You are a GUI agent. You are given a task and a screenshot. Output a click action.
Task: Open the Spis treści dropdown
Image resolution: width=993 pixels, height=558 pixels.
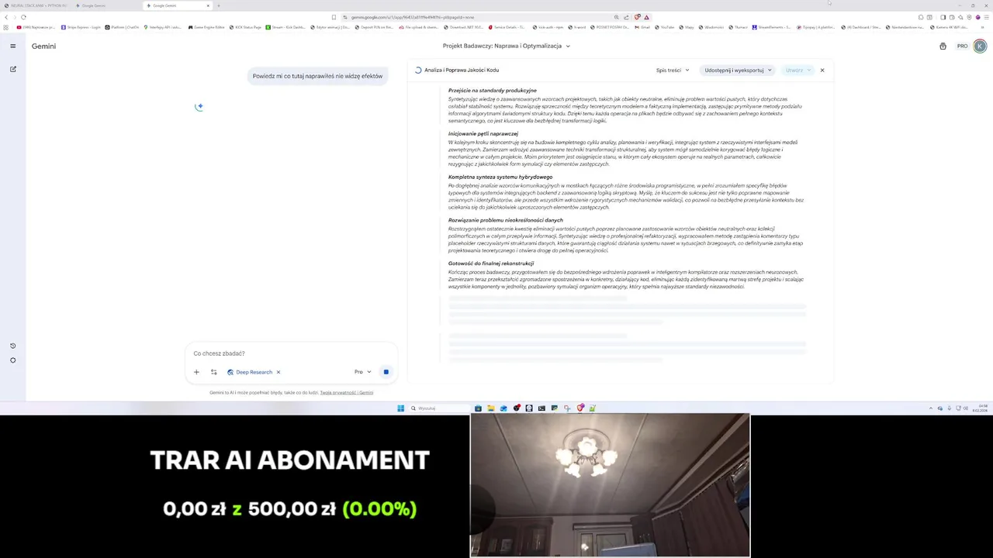673,71
